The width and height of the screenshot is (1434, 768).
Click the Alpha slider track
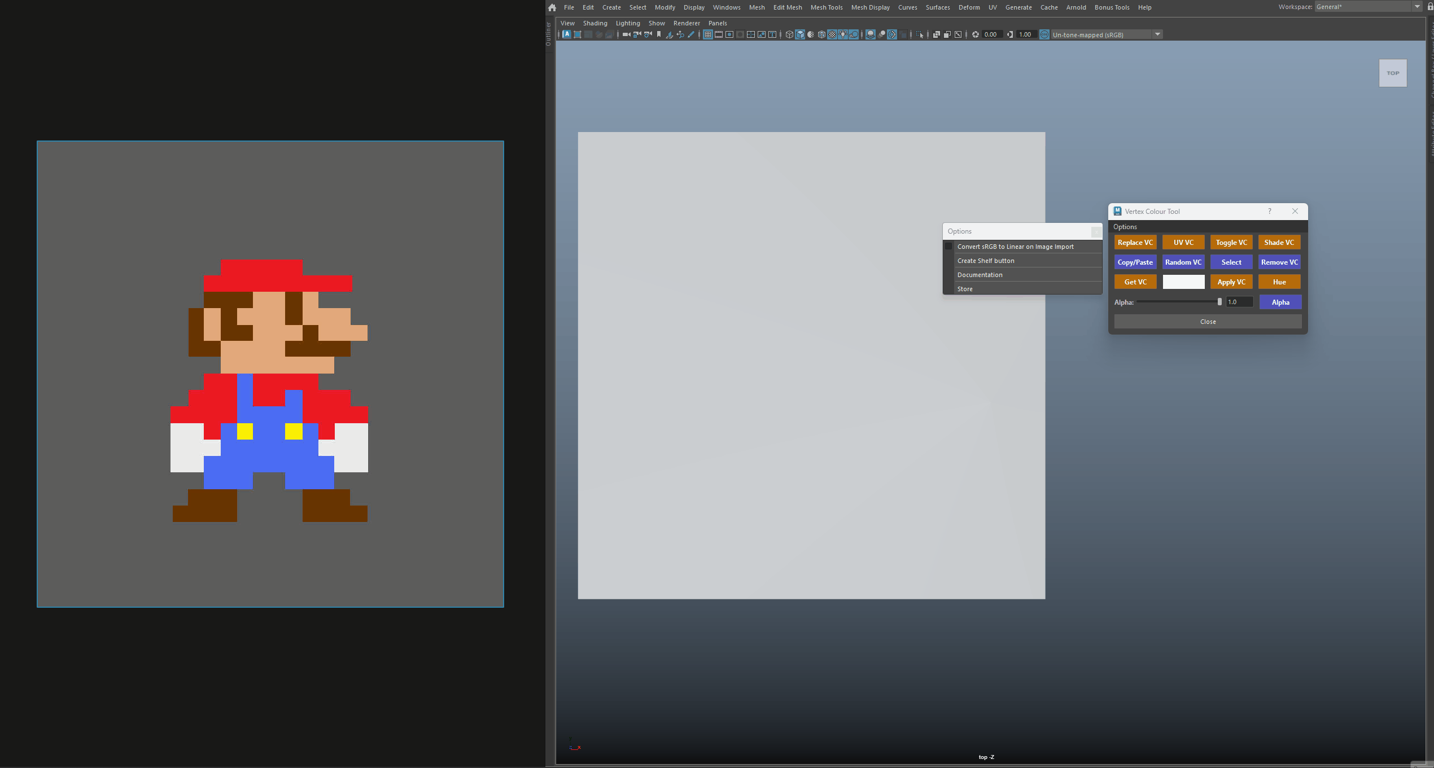(1179, 302)
